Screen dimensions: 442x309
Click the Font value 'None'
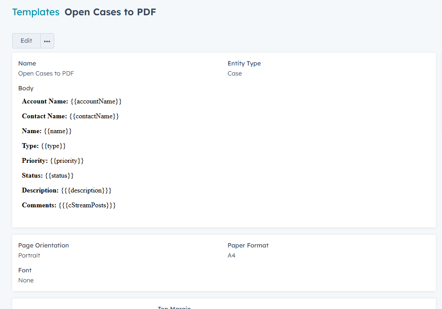coord(26,280)
